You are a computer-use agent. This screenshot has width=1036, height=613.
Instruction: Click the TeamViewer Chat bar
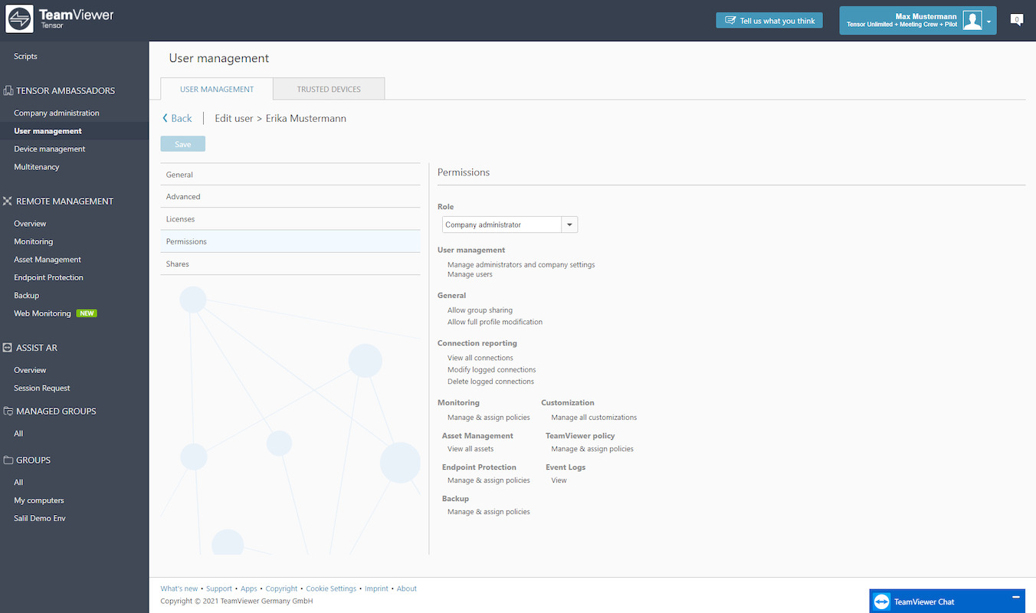coord(947,602)
